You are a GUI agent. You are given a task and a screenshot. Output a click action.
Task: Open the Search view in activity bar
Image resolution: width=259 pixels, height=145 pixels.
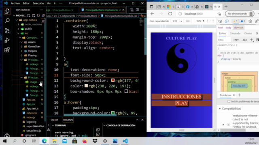pyautogui.click(x=7, y=21)
